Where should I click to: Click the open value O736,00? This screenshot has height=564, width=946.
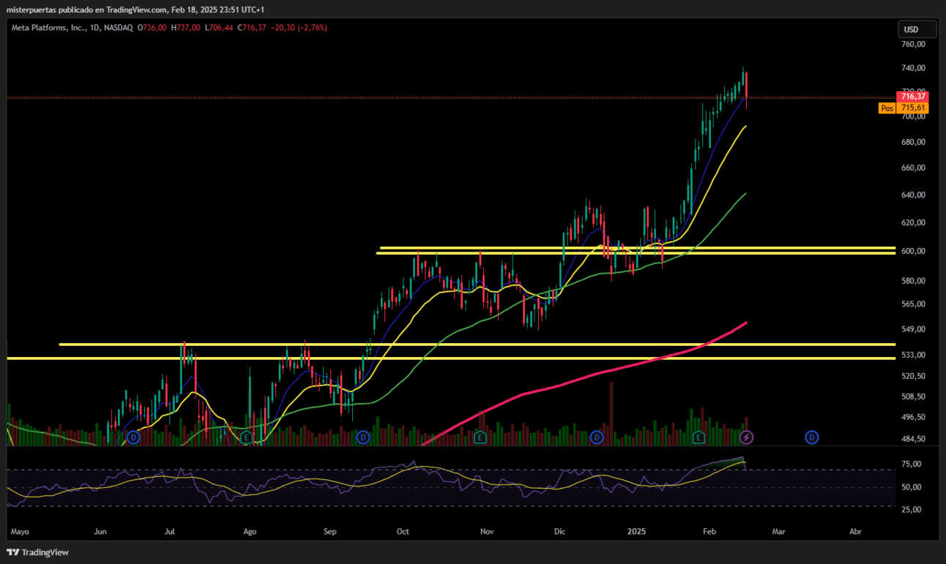coord(152,28)
